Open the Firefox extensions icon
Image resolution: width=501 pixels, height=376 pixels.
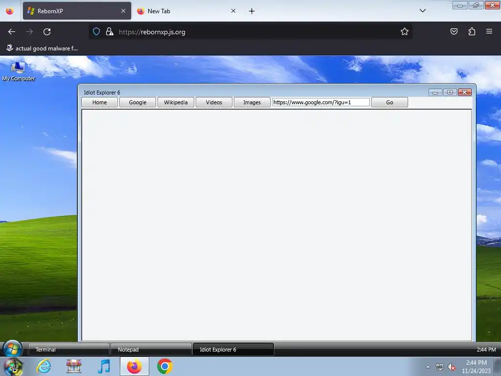[x=472, y=31]
